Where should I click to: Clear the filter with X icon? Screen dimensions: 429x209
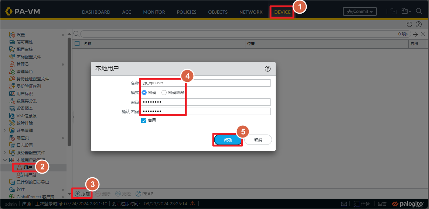coord(423,34)
